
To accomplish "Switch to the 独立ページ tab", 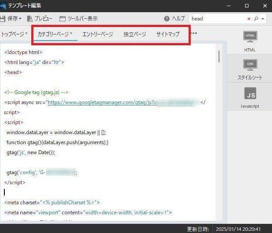I will tap(135, 34).
